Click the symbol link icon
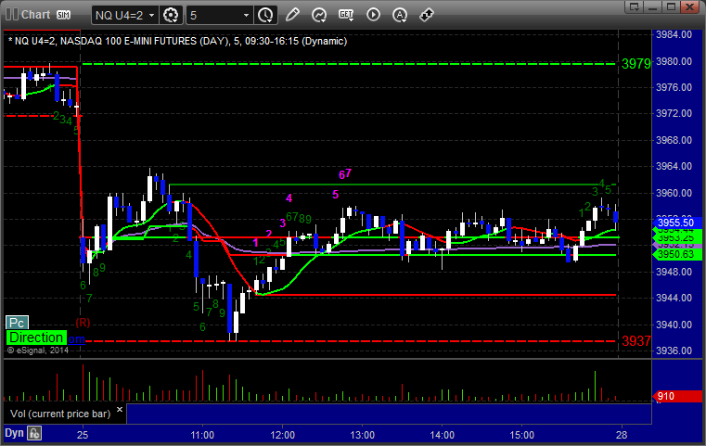Viewport: 706px width, 446px height. click(x=427, y=15)
